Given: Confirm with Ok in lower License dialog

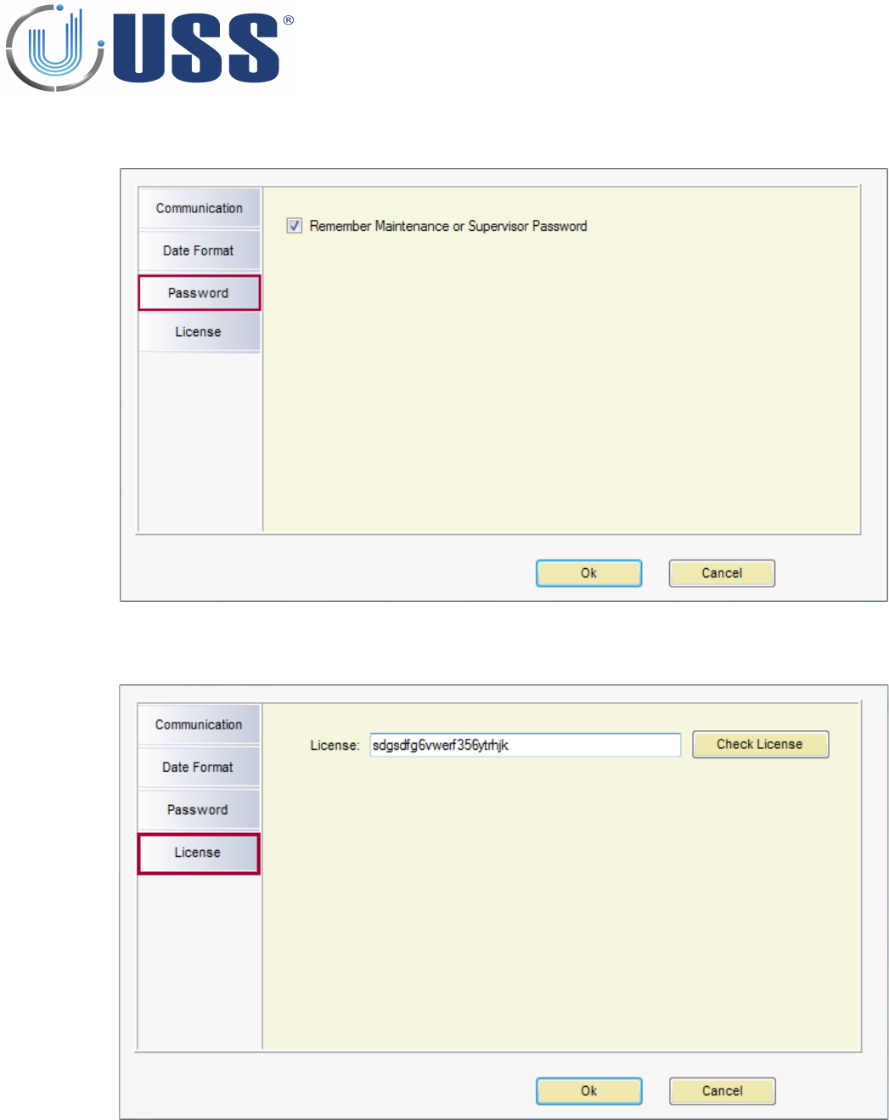Looking at the screenshot, I should pos(588,1091).
